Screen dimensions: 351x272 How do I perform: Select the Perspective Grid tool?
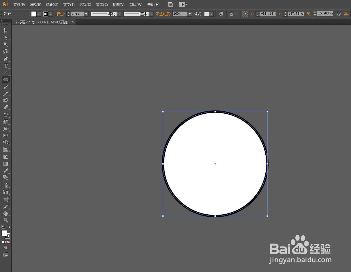coord(6,150)
